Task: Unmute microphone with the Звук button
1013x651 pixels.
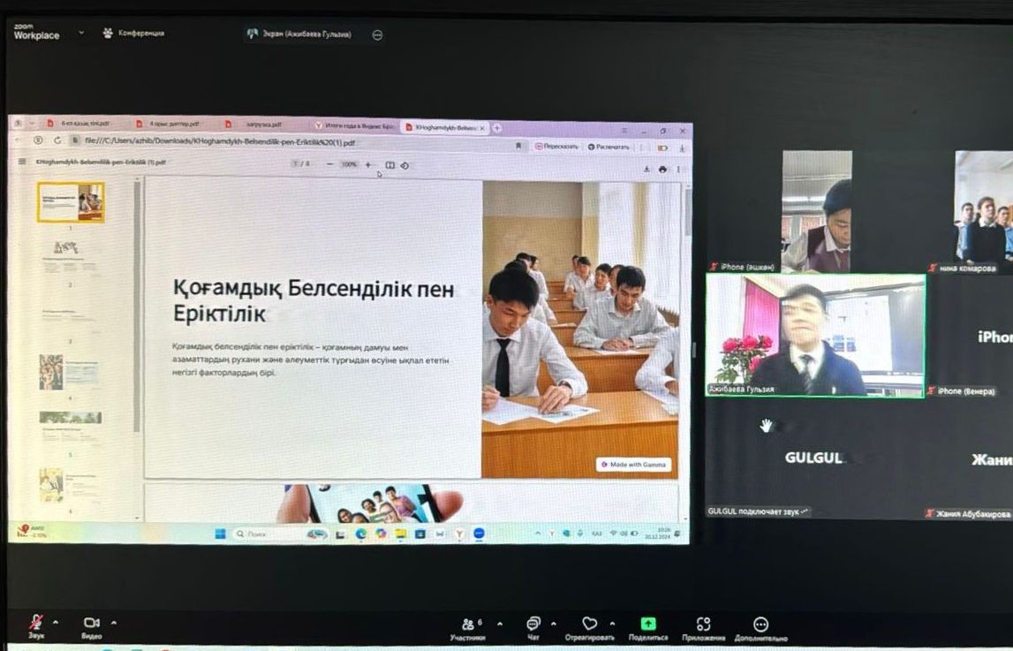Action: [x=36, y=625]
